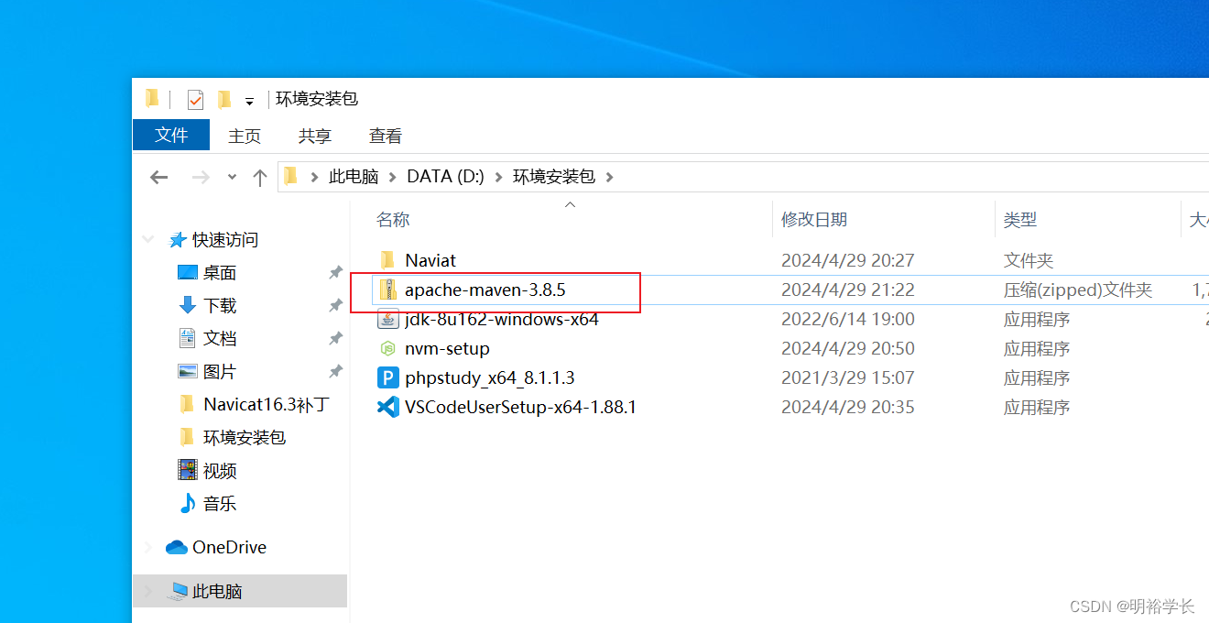Go back with the Back arrow
The height and width of the screenshot is (623, 1209).
coord(159,177)
